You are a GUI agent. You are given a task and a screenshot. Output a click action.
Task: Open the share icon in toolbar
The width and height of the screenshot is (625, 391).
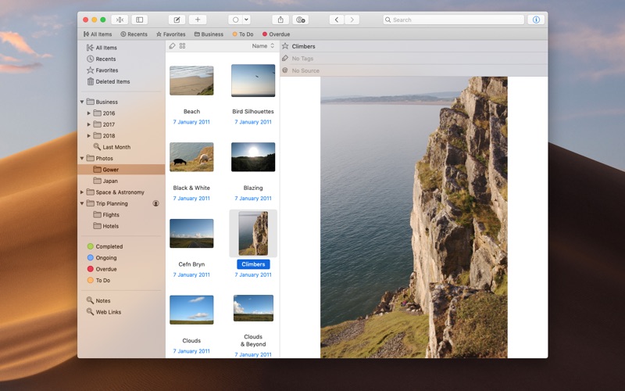[x=280, y=20]
